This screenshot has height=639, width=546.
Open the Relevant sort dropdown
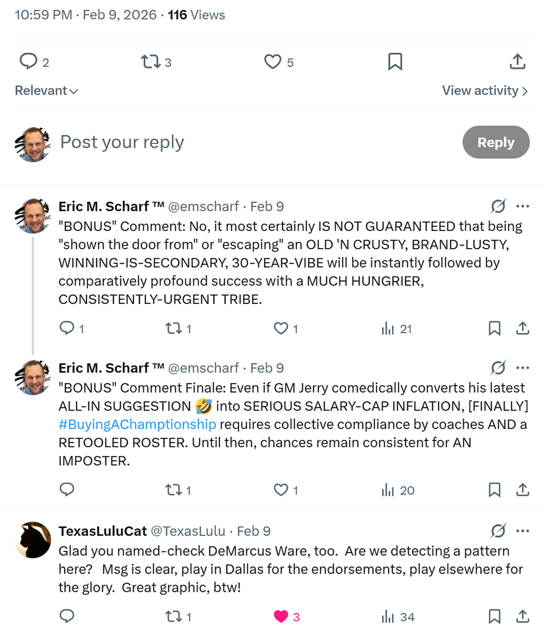[x=46, y=91]
